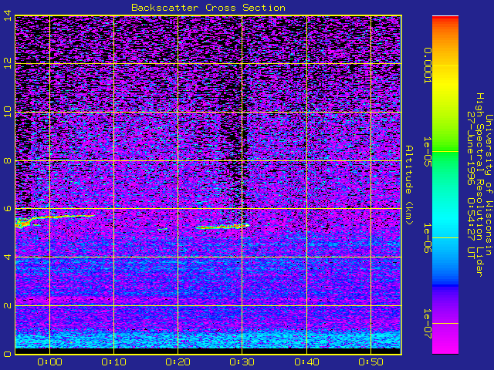This screenshot has height=370, width=494.
Task: Select the 0:50 time axis label
Action: coord(370,362)
